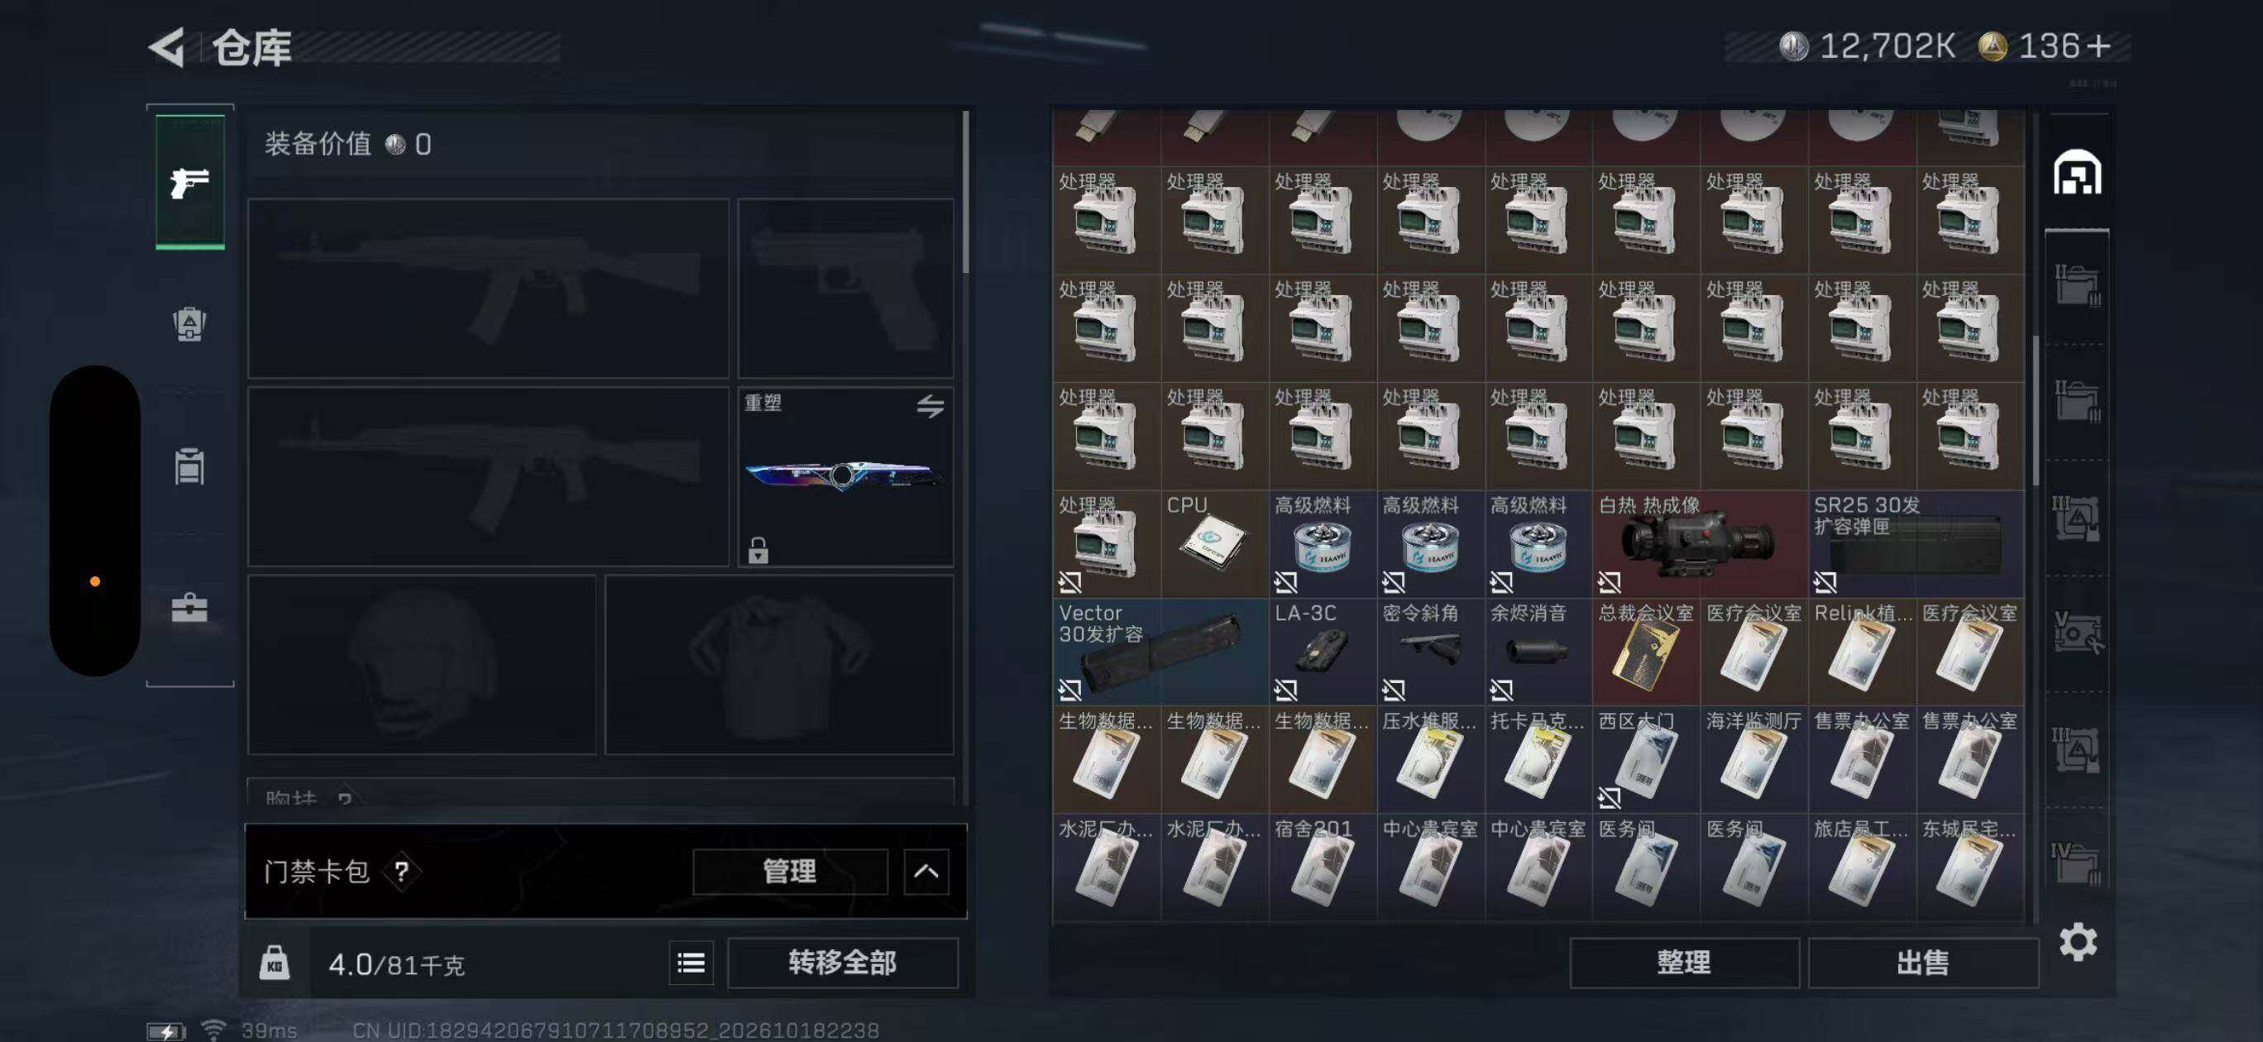Screen dimensions: 2263x1042
Task: Select the main warehouse home icon
Action: 2078,171
